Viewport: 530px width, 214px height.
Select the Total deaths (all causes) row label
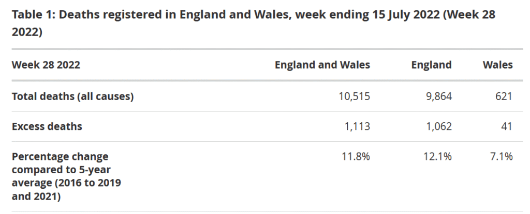point(72,97)
